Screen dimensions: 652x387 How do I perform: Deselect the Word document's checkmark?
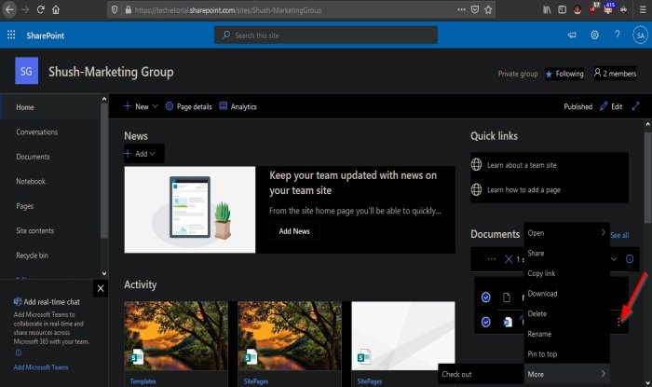coord(485,322)
